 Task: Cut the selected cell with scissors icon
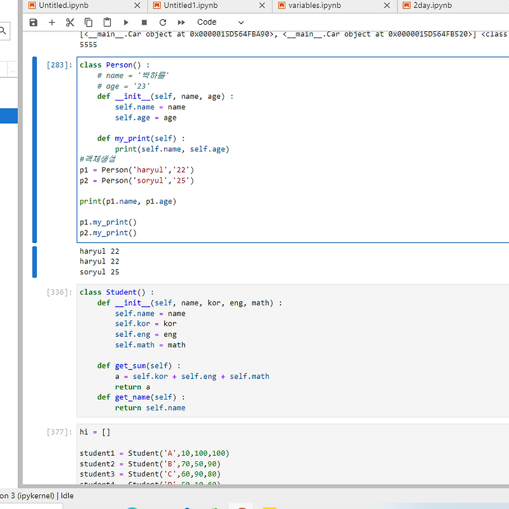pos(70,22)
